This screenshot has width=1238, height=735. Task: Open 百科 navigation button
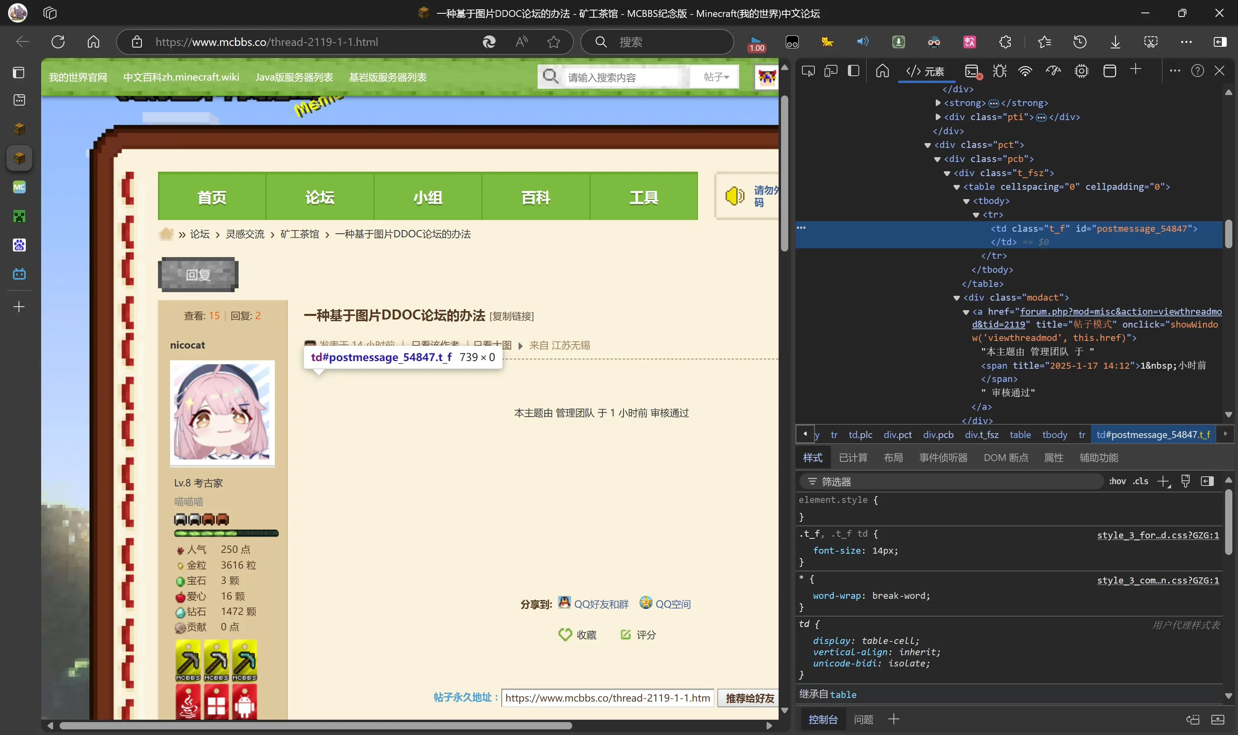click(536, 196)
